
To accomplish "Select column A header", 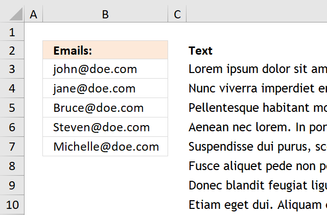I will (33, 14).
